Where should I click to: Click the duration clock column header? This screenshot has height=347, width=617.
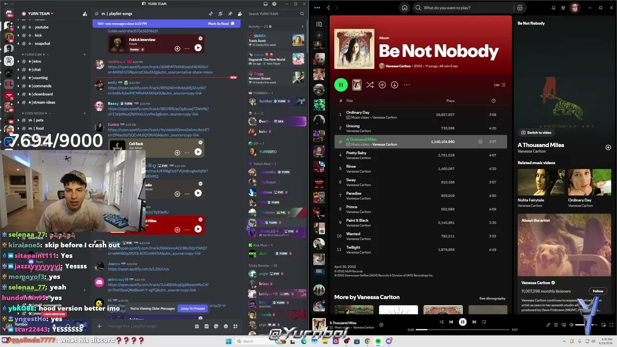pos(493,101)
